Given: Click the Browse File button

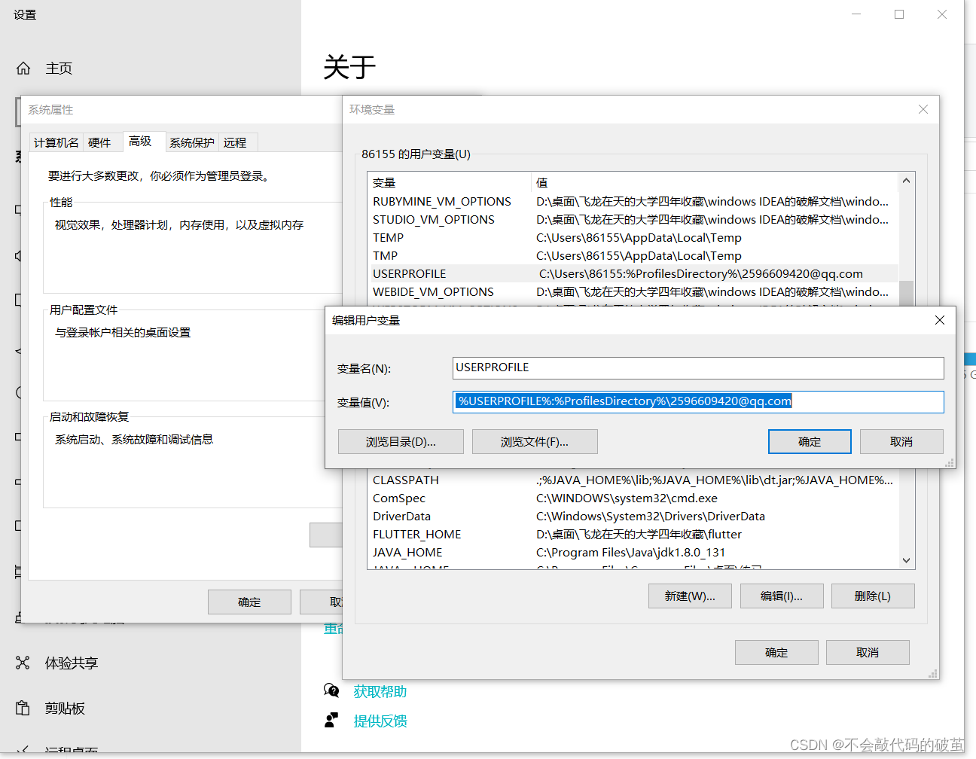Looking at the screenshot, I should pos(535,442).
